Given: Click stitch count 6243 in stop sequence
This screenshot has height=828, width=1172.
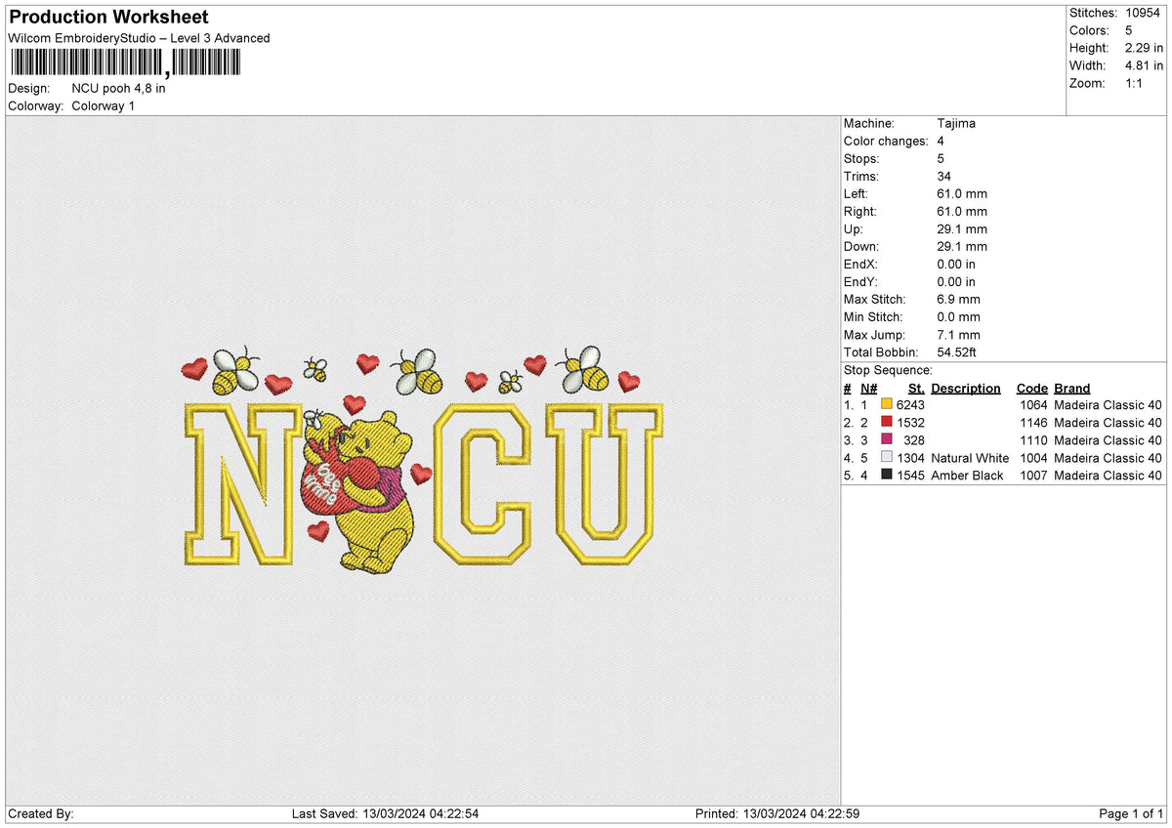Looking at the screenshot, I should pos(910,404).
